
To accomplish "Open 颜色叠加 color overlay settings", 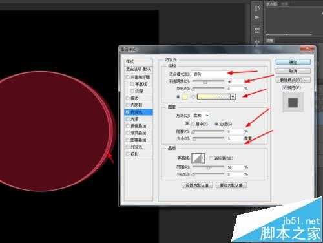I will pyautogui.click(x=138, y=126).
